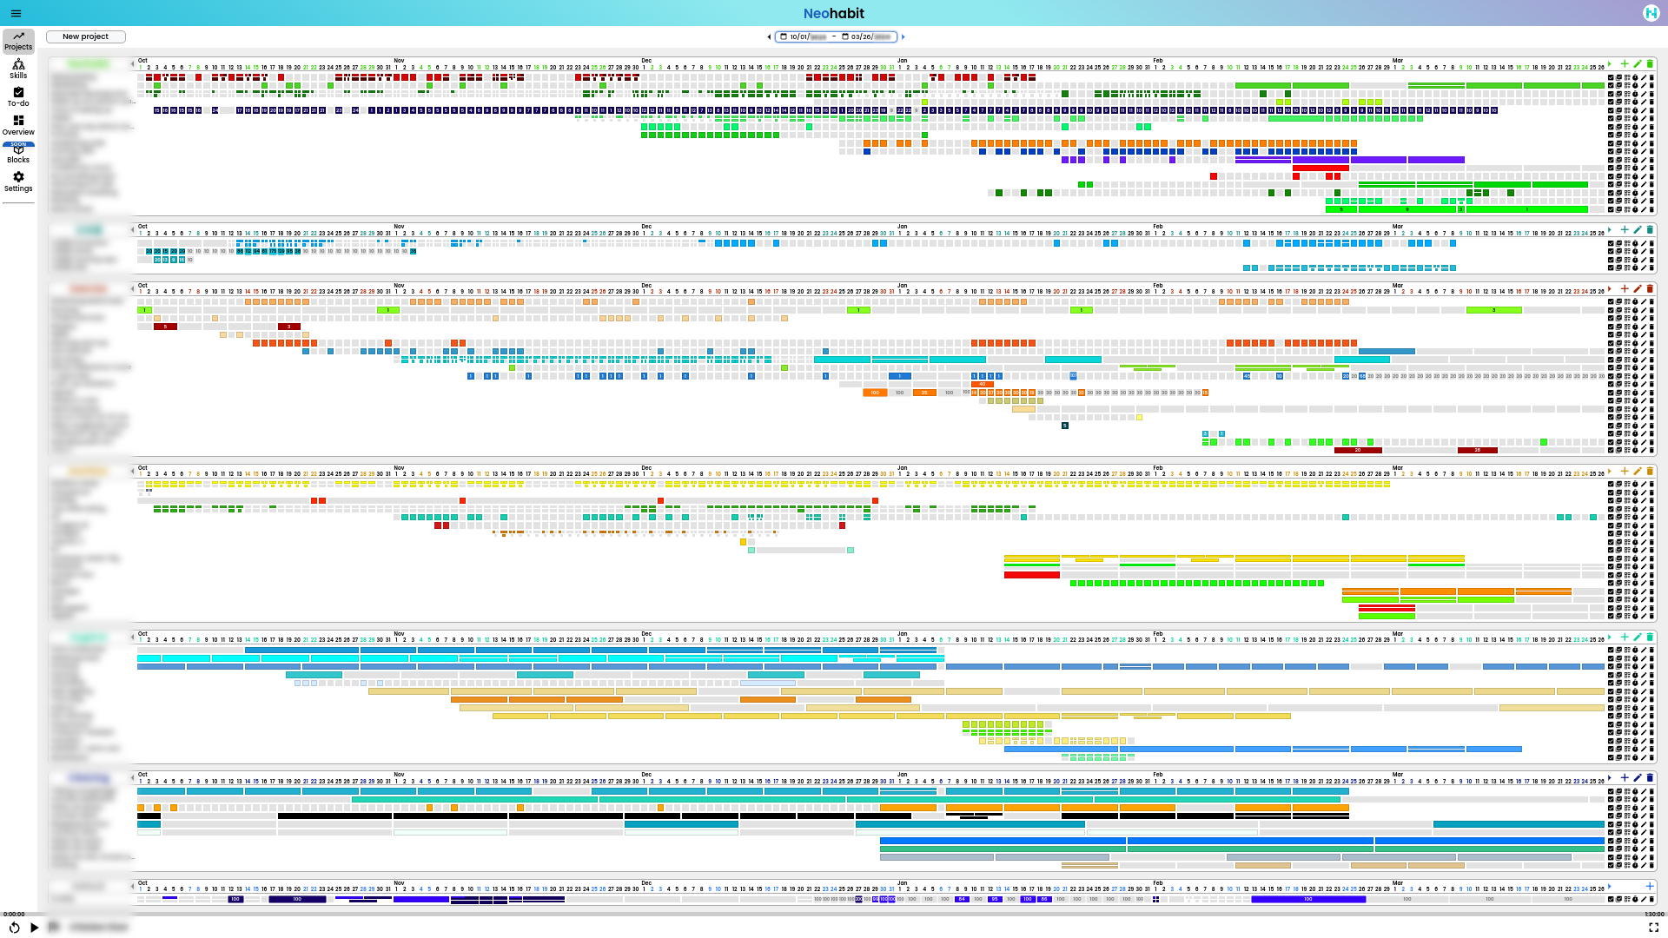Replay the video from the bottom bar
Screen dimensions: 1668x938
14,928
